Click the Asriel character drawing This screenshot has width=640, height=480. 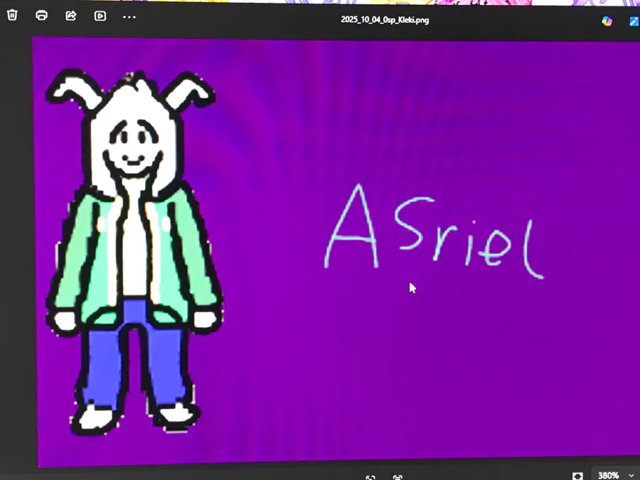coord(134,252)
